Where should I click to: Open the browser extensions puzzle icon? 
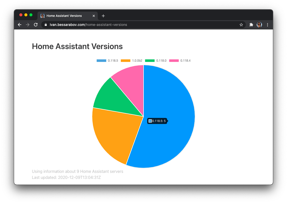coord(251,25)
